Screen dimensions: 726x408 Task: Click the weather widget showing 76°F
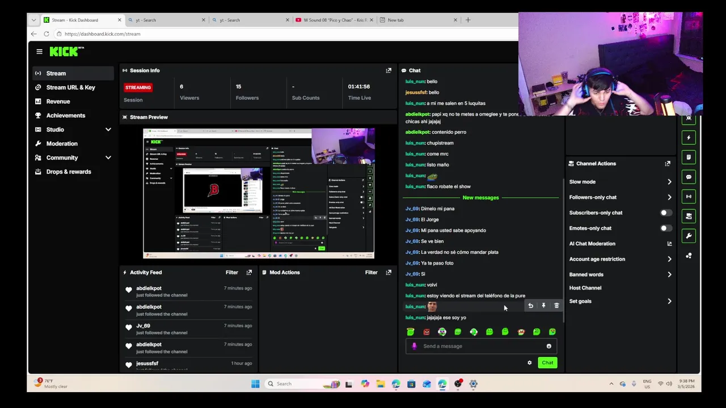pos(50,384)
